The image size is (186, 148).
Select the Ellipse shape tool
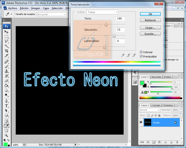(6, 115)
